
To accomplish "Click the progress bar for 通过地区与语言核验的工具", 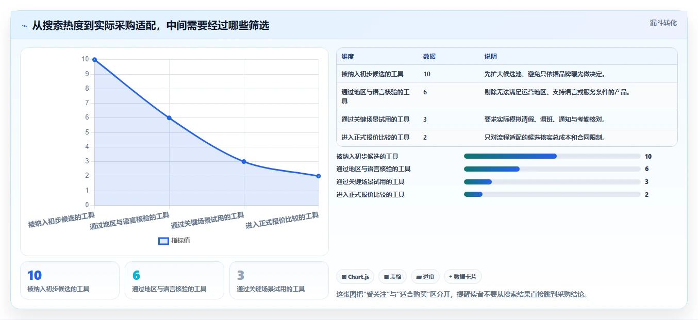I will tap(552, 169).
